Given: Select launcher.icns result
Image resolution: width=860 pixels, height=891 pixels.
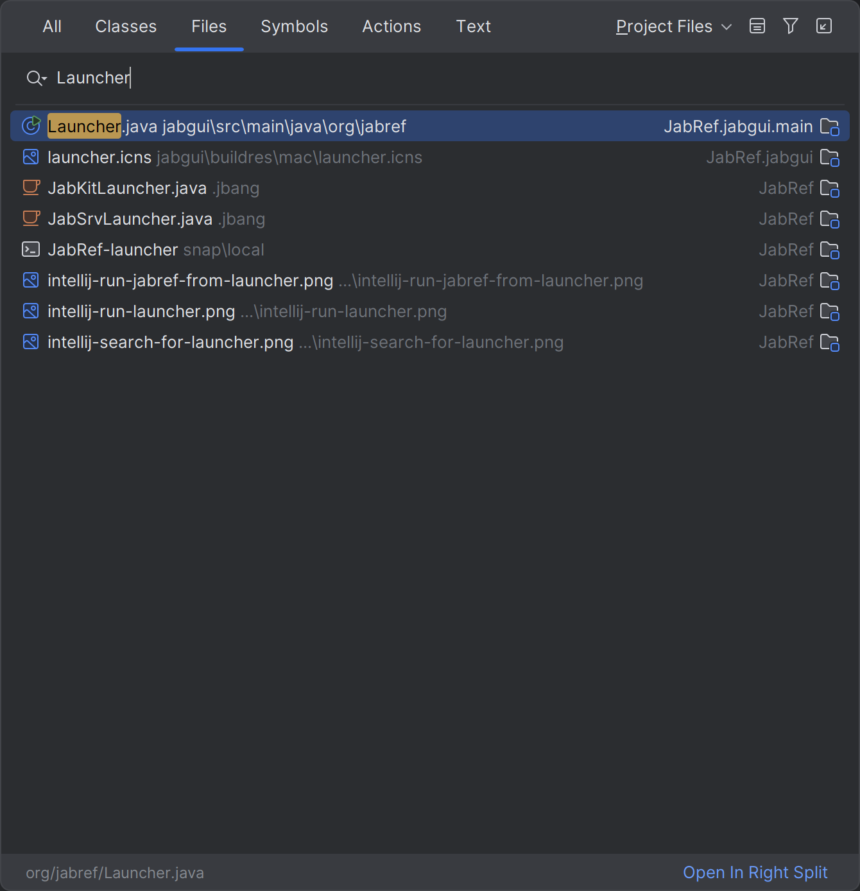Looking at the screenshot, I should (430, 157).
